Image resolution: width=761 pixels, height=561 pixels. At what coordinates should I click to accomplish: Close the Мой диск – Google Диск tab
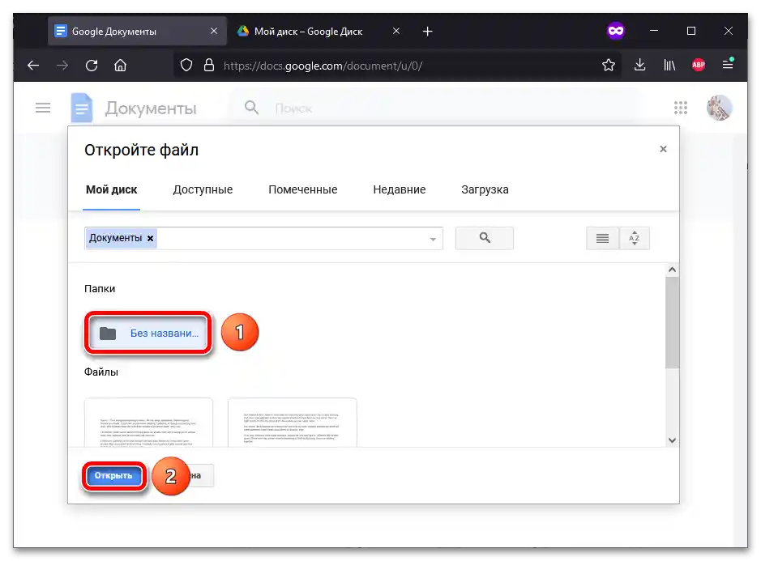[x=396, y=31]
